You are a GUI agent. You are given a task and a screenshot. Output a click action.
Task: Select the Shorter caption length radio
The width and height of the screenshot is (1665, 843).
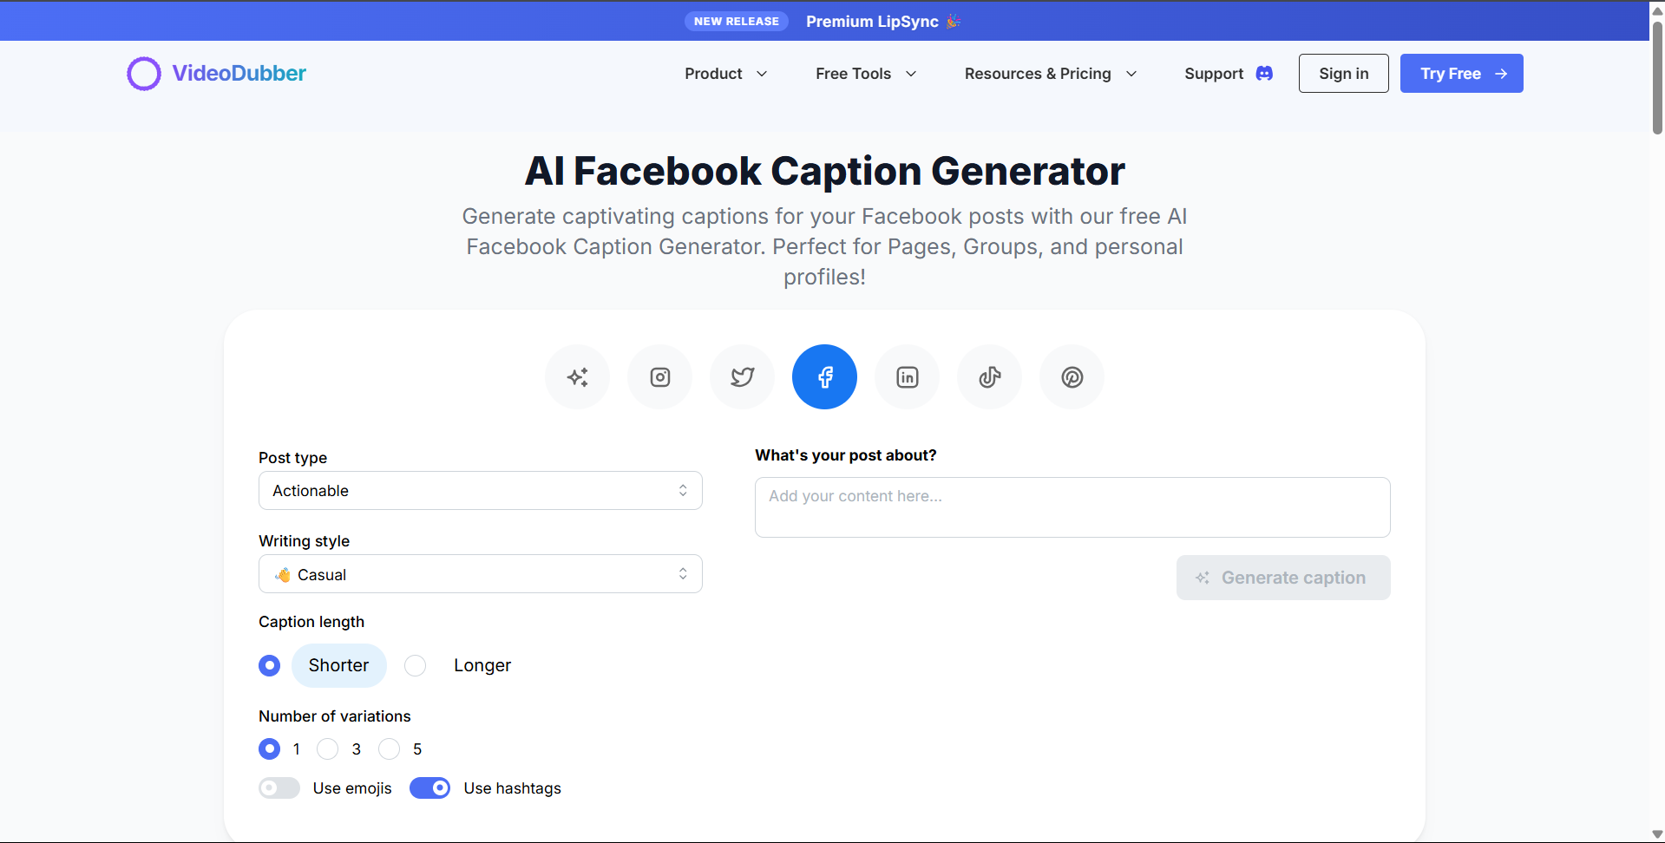270,665
